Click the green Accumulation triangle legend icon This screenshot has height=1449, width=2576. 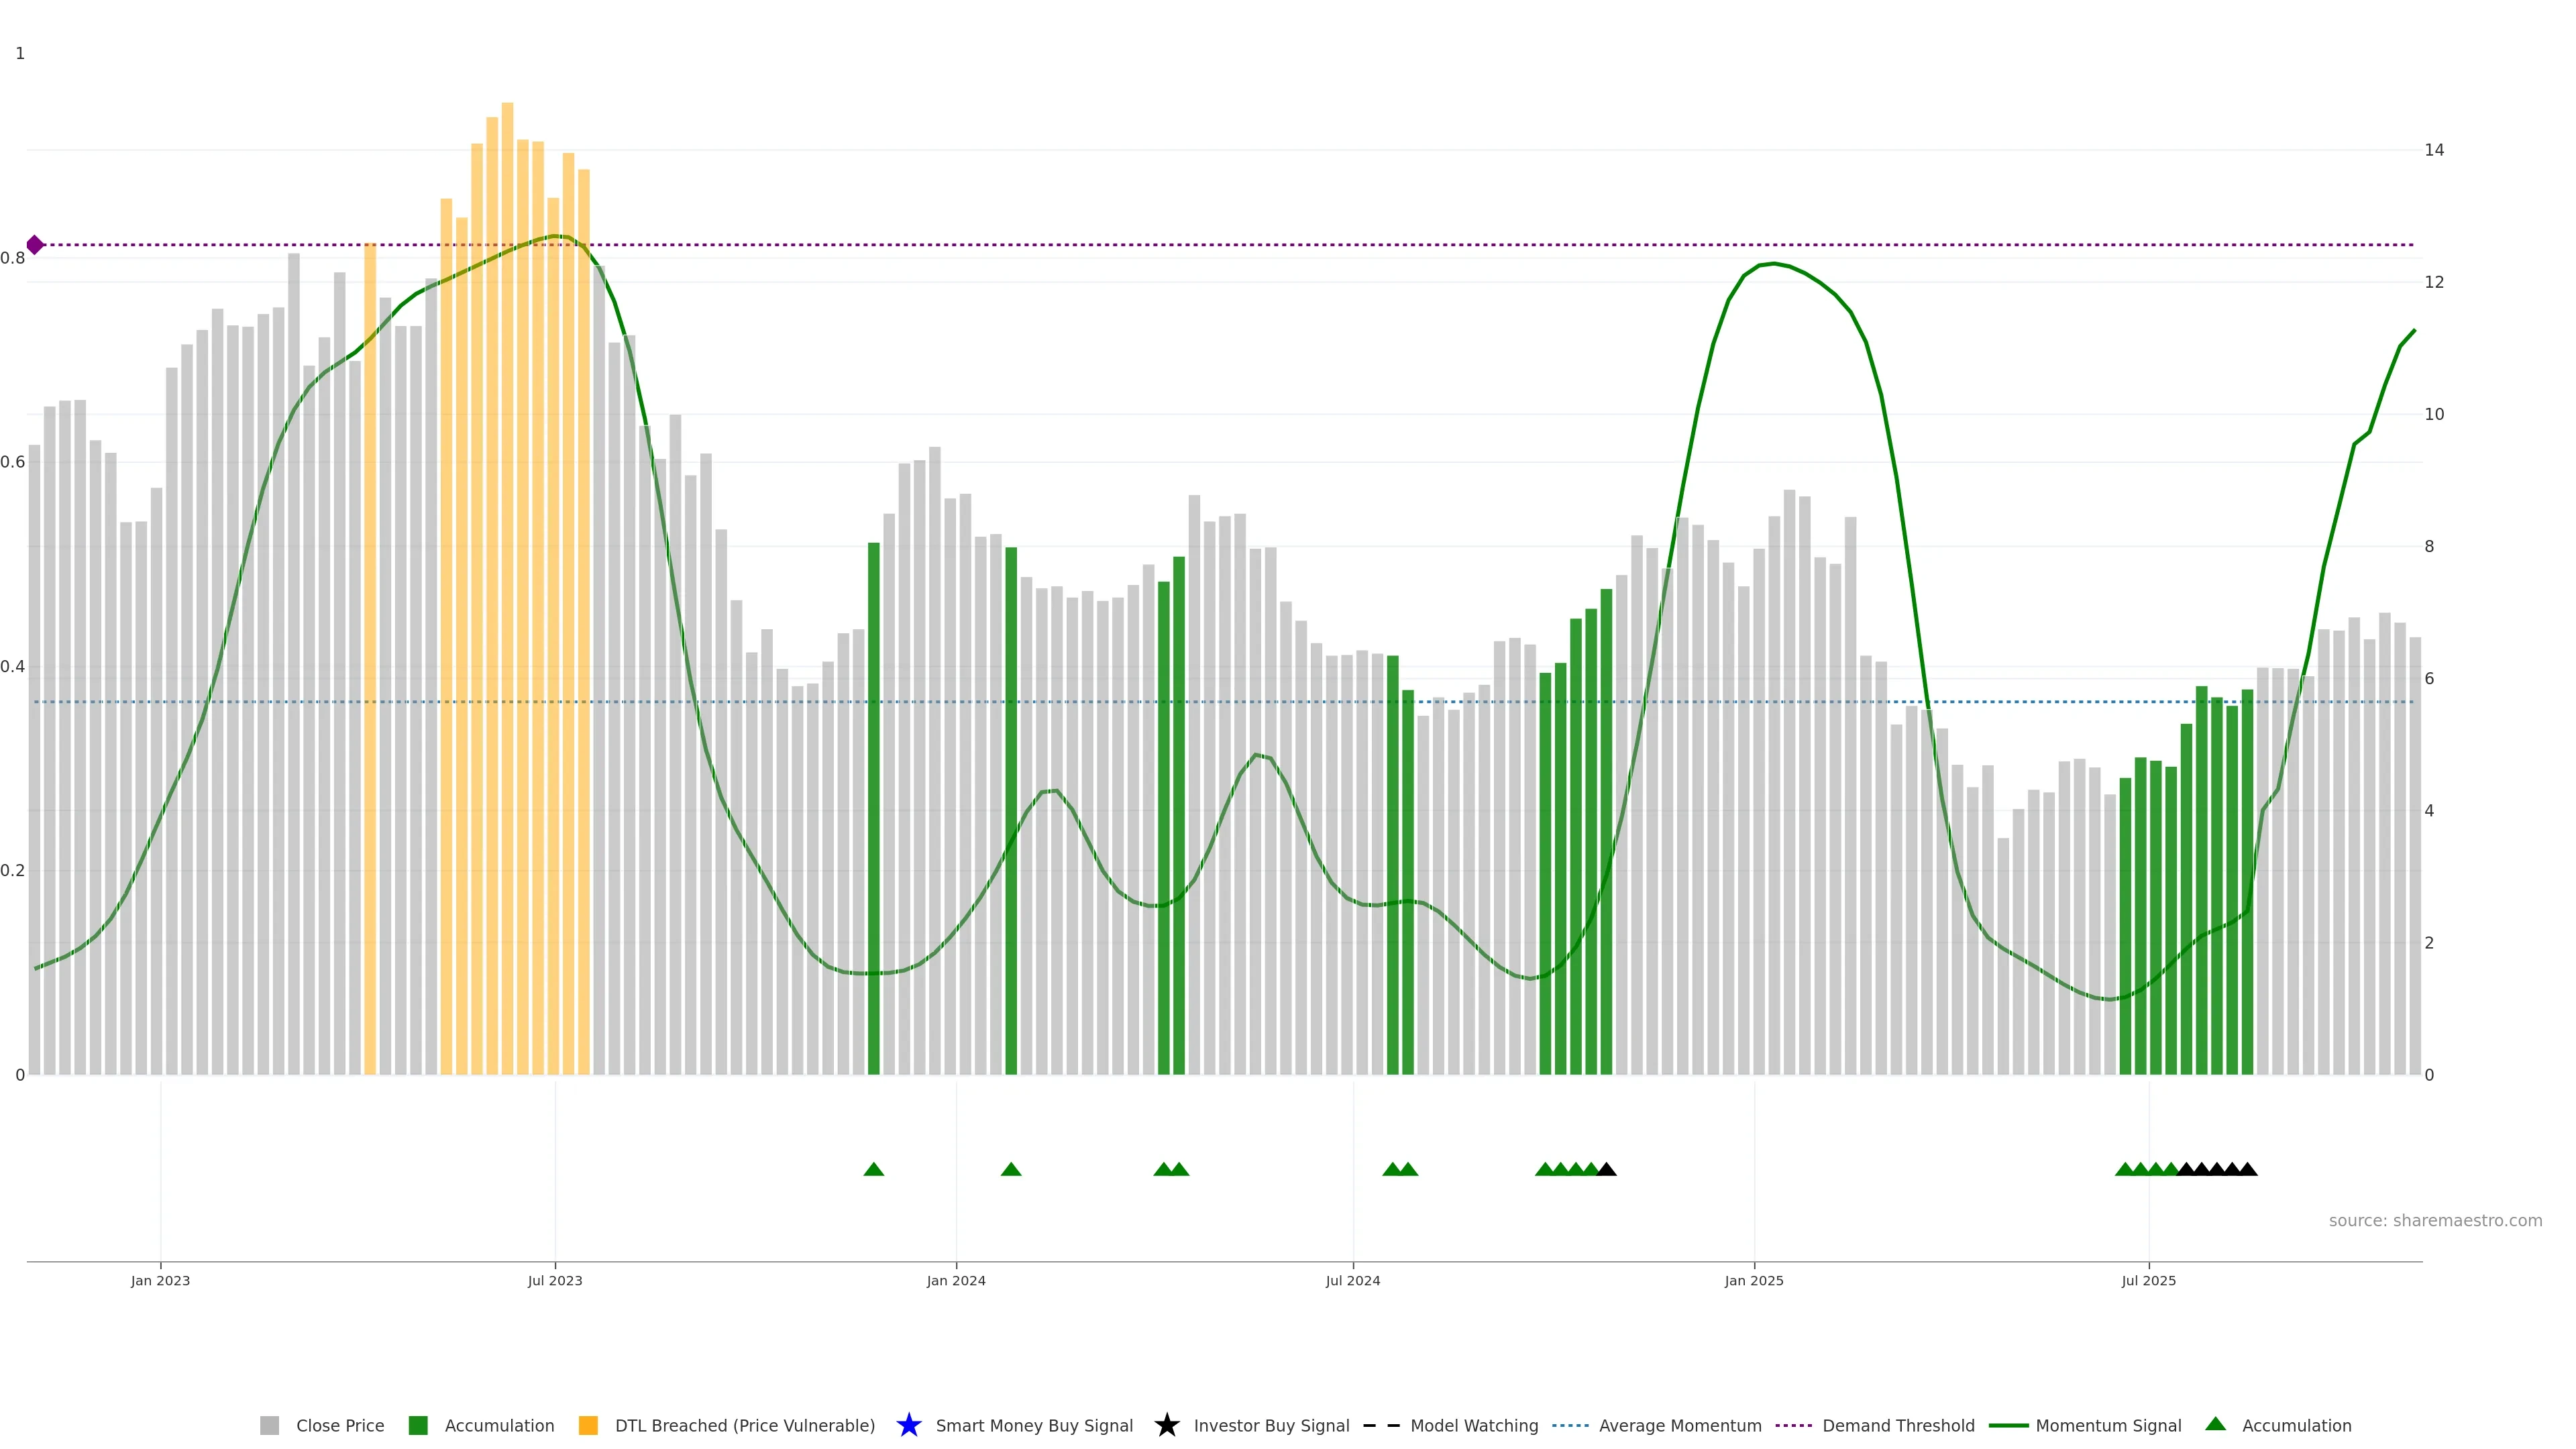(x=2215, y=1424)
